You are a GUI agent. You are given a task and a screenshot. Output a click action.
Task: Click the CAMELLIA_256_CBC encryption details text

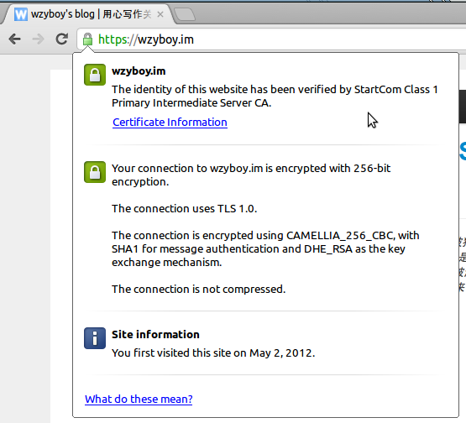(x=265, y=248)
